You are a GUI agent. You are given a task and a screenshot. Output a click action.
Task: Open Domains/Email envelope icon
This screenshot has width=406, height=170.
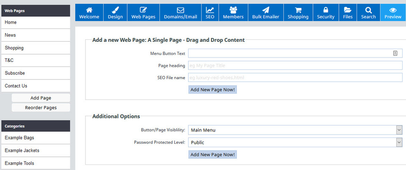(x=181, y=10)
